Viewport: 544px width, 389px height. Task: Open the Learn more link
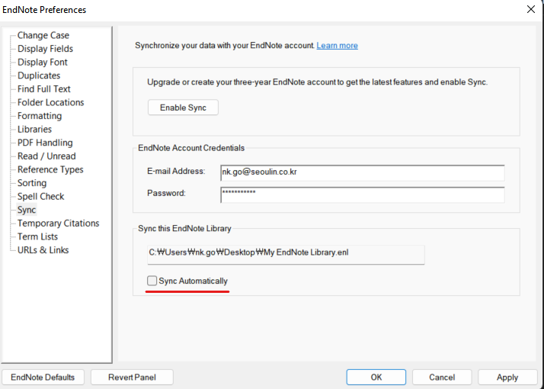337,46
